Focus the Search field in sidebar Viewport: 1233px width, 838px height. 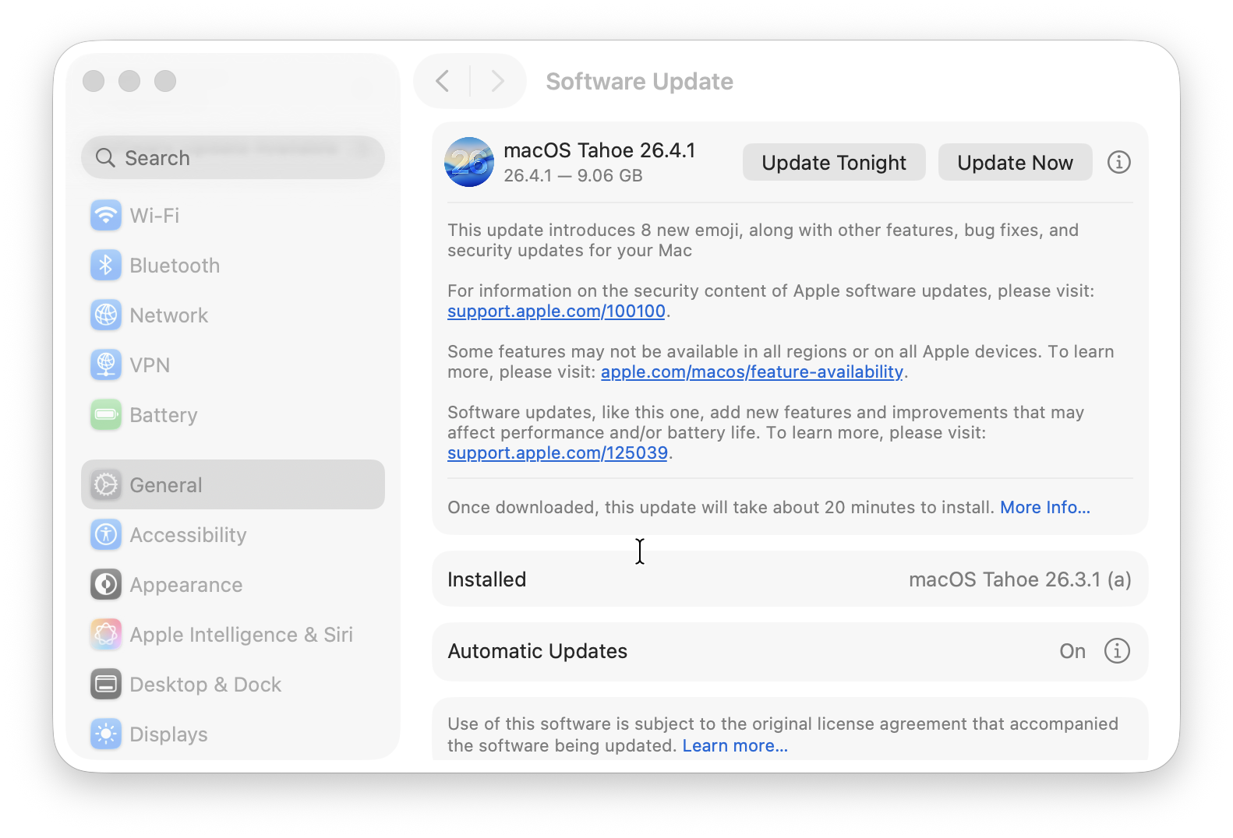click(233, 158)
